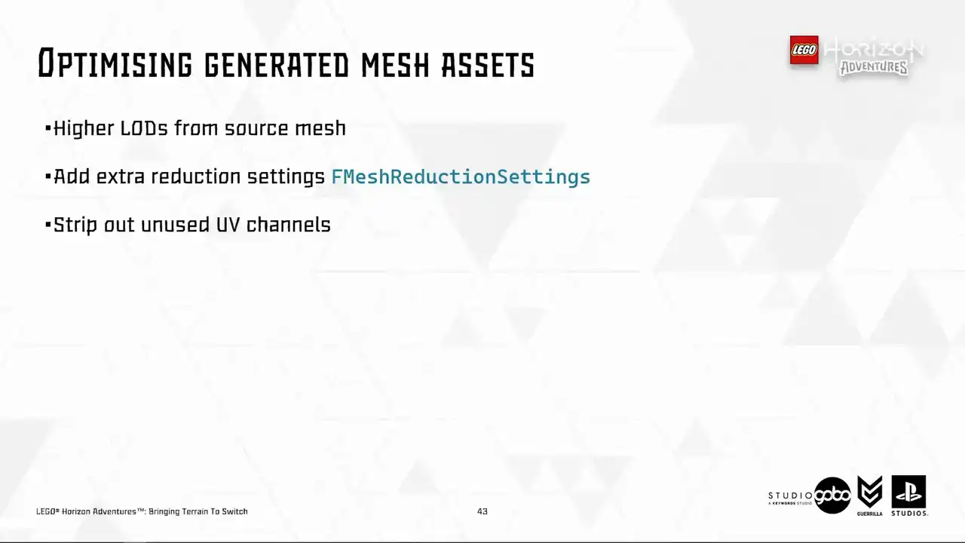Select the Strip out unused UV channels line

[x=191, y=225]
